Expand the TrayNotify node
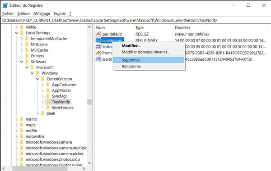The width and height of the screenshot is (271, 171). click(43, 102)
